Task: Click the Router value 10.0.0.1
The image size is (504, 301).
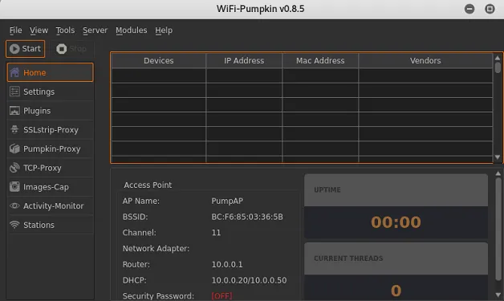Action: coord(227,264)
